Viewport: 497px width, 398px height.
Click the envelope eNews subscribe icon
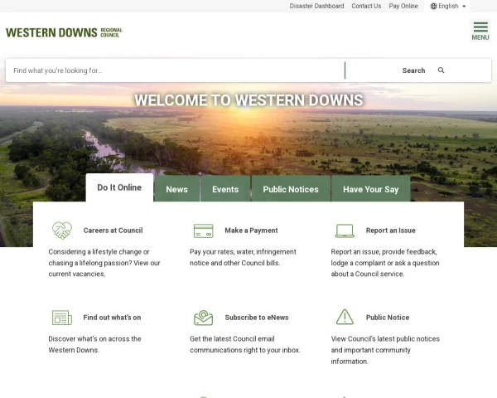(204, 318)
